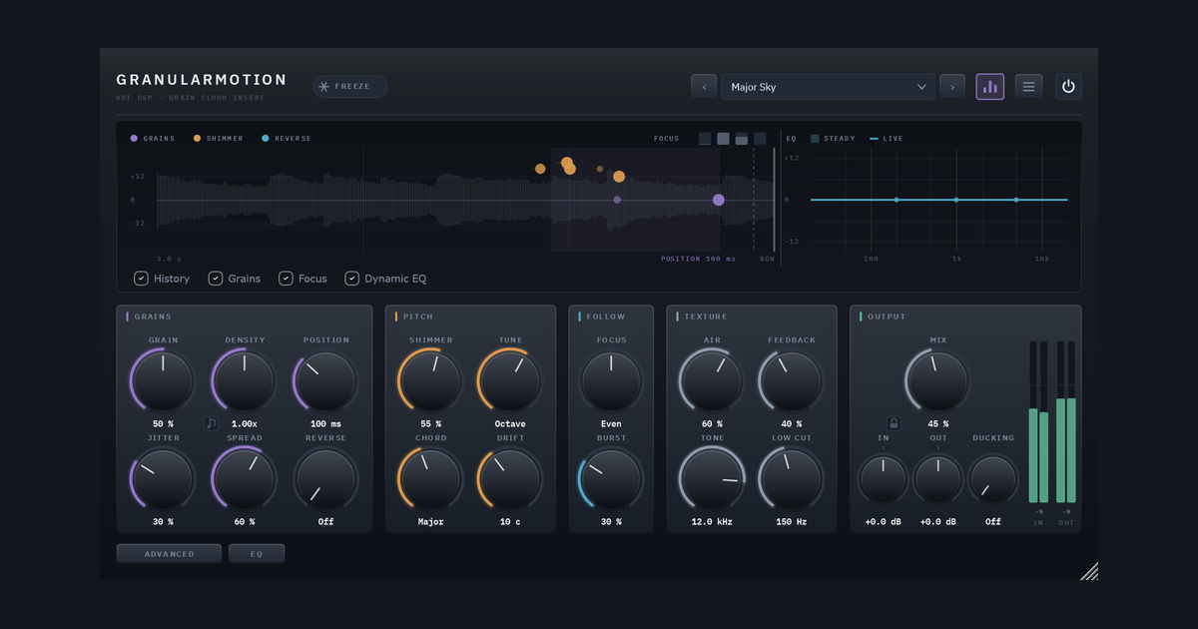
Task: Click the Jitter knob
Action: [x=163, y=478]
